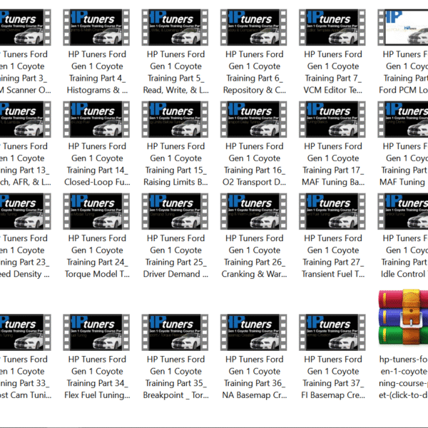428x428 pixels.
Task: Click the Part 23 'eed Density ...' file name
Action: [x=25, y=274]
